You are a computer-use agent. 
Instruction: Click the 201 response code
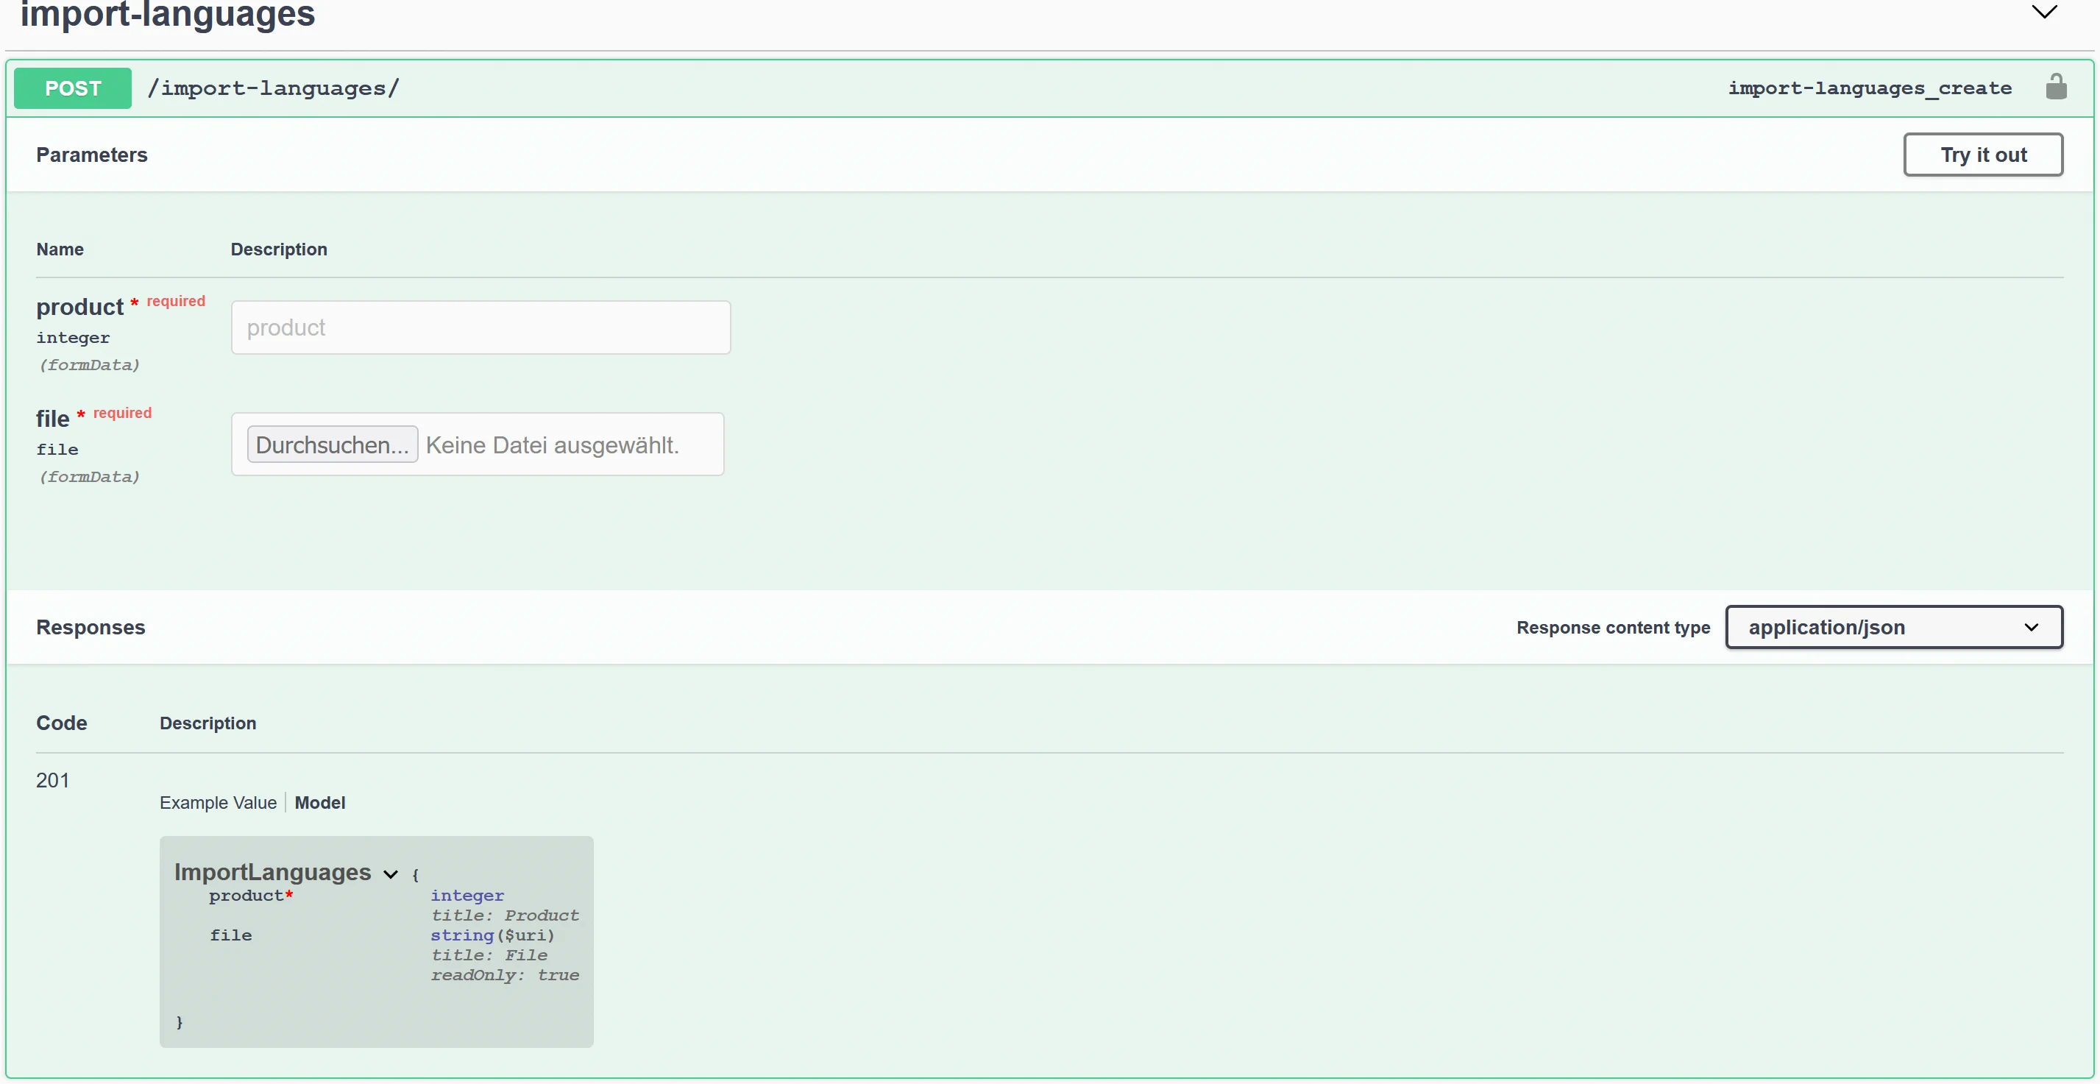point(52,780)
